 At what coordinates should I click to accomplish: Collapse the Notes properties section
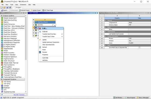coord(106,27)
